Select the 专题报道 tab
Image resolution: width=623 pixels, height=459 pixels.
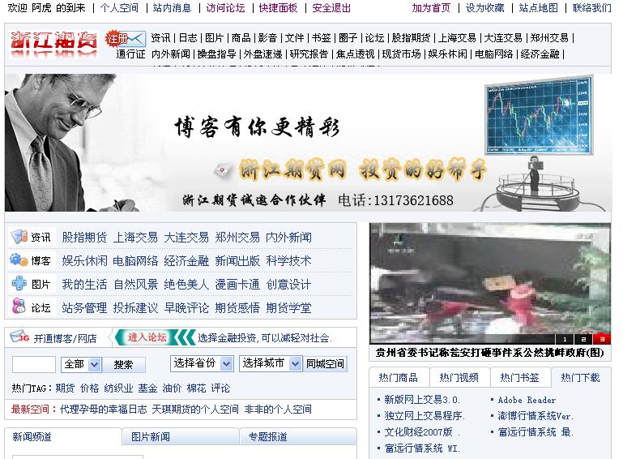(298, 437)
